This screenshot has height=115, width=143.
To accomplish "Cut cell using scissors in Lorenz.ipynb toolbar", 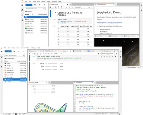I will pyautogui.click(x=35, y=54).
